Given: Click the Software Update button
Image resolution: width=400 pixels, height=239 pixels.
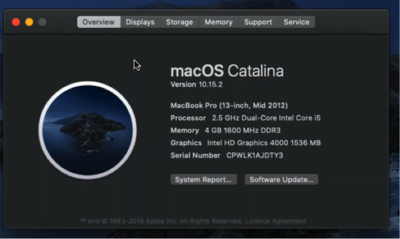Looking at the screenshot, I should tap(281, 180).
